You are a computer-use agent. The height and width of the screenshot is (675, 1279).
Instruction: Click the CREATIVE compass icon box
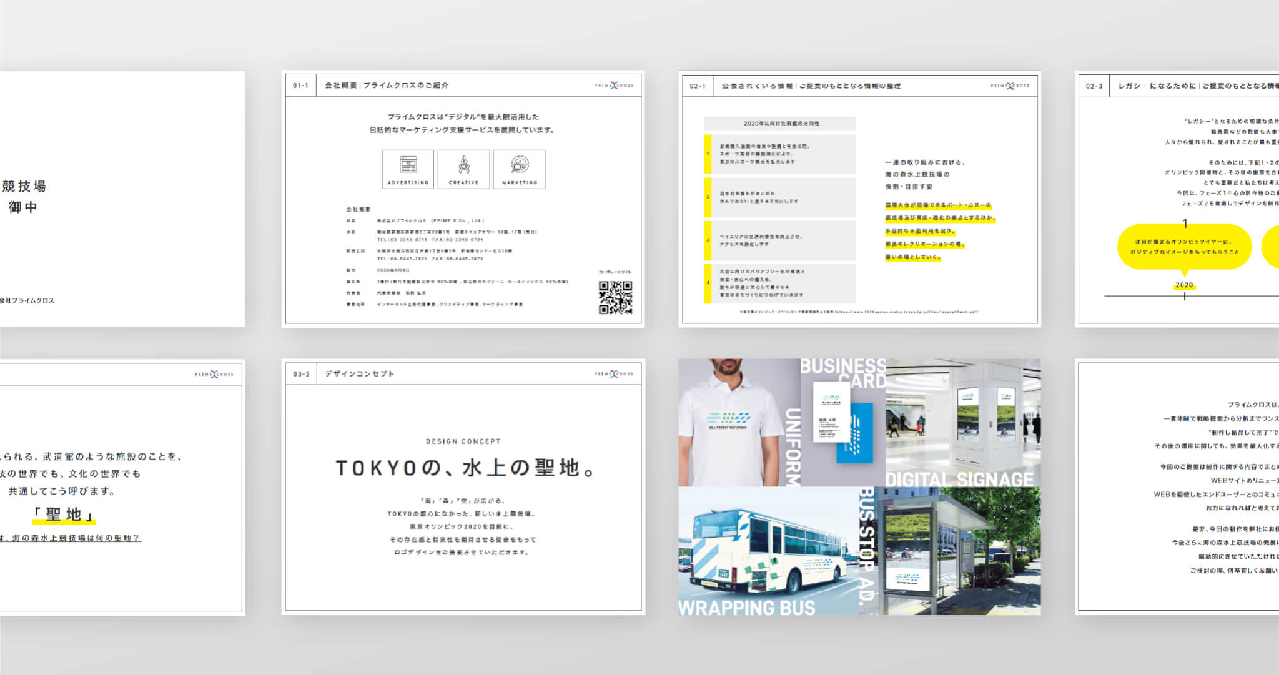coord(463,169)
